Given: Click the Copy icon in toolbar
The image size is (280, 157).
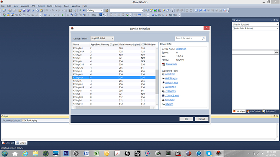Looking at the screenshot, I should [37, 10].
